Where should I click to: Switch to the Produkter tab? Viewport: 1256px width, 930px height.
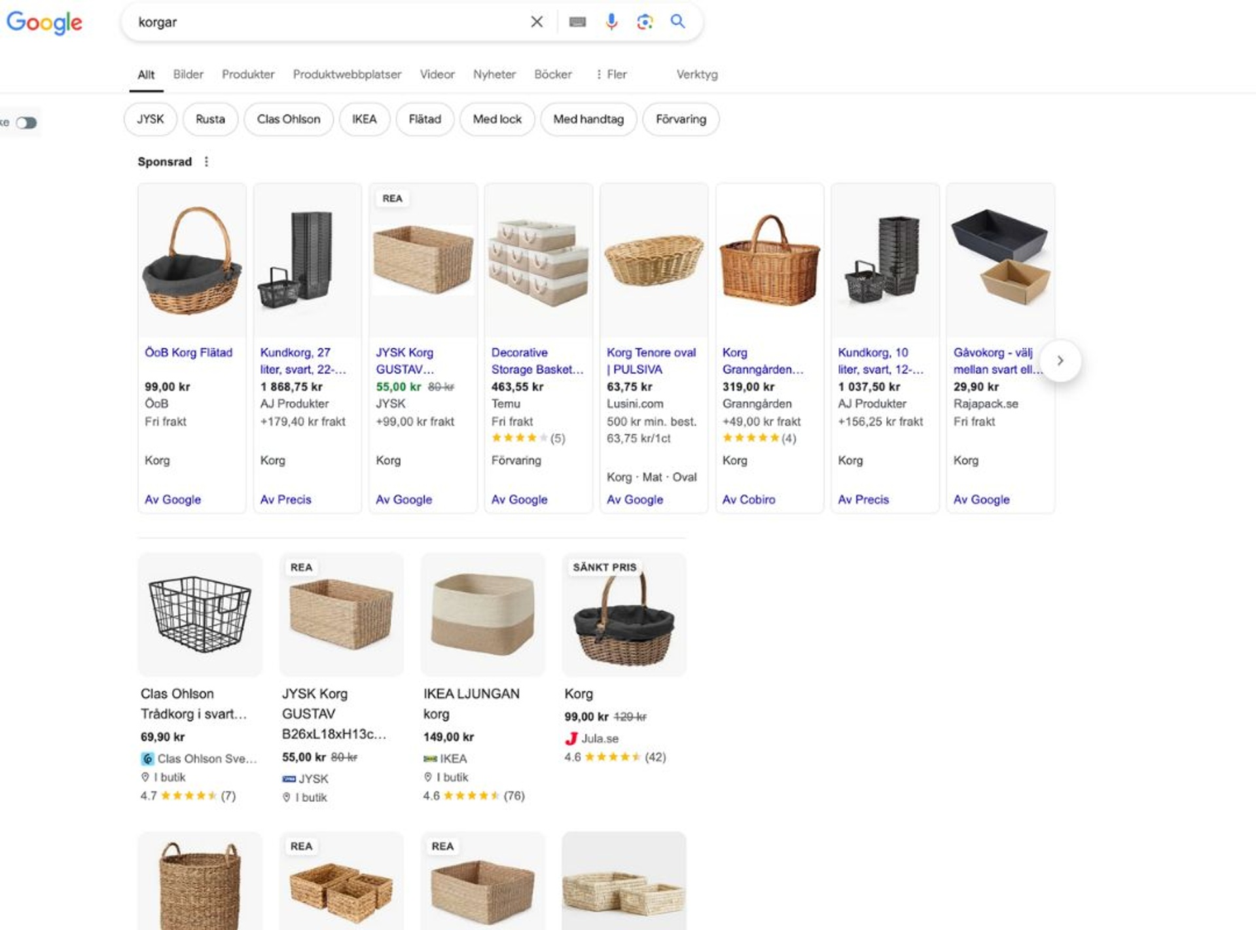[248, 75]
